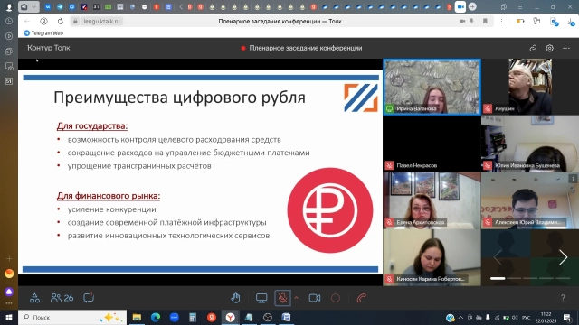The image size is (579, 325).
Task: Start screen sharing with monitor icon
Action: 261,298
